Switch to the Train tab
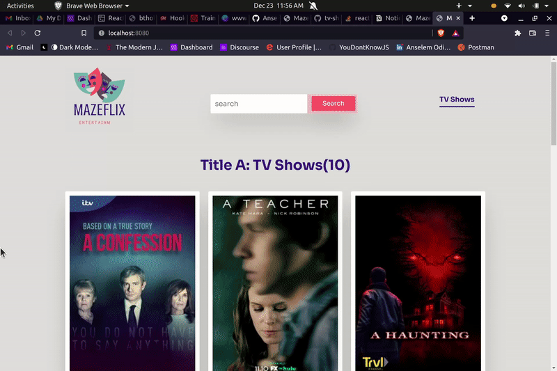The height and width of the screenshot is (371, 557). pos(203,18)
